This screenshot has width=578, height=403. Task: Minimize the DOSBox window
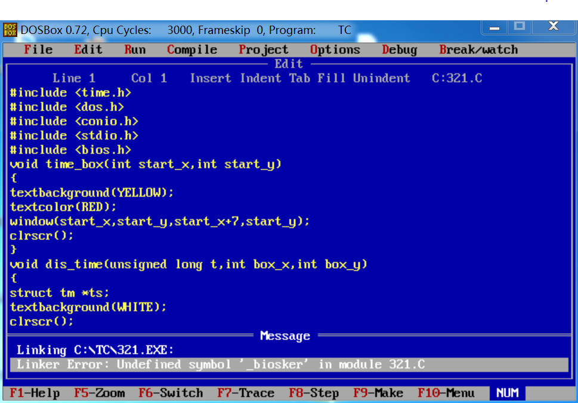click(494, 27)
